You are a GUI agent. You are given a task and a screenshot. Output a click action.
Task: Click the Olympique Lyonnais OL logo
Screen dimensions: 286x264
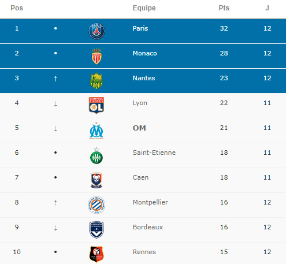tap(96, 106)
